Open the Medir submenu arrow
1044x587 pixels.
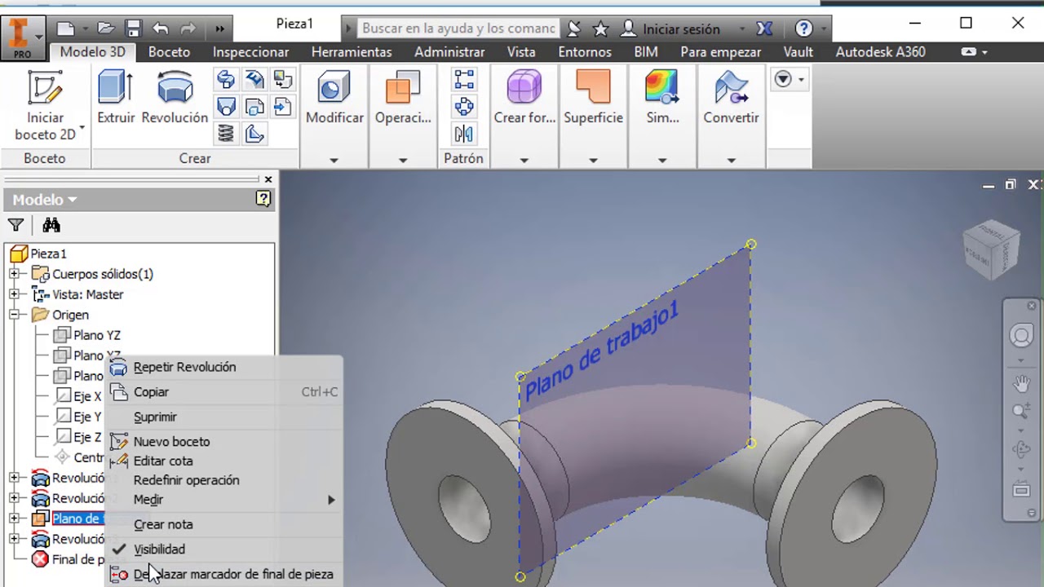[x=331, y=500]
